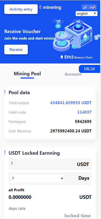This screenshot has height=219, width=101.
Task: Click the ERC20 network badge
Action: coord(90,69)
